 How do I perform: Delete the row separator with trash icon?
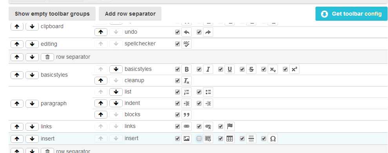47,57
